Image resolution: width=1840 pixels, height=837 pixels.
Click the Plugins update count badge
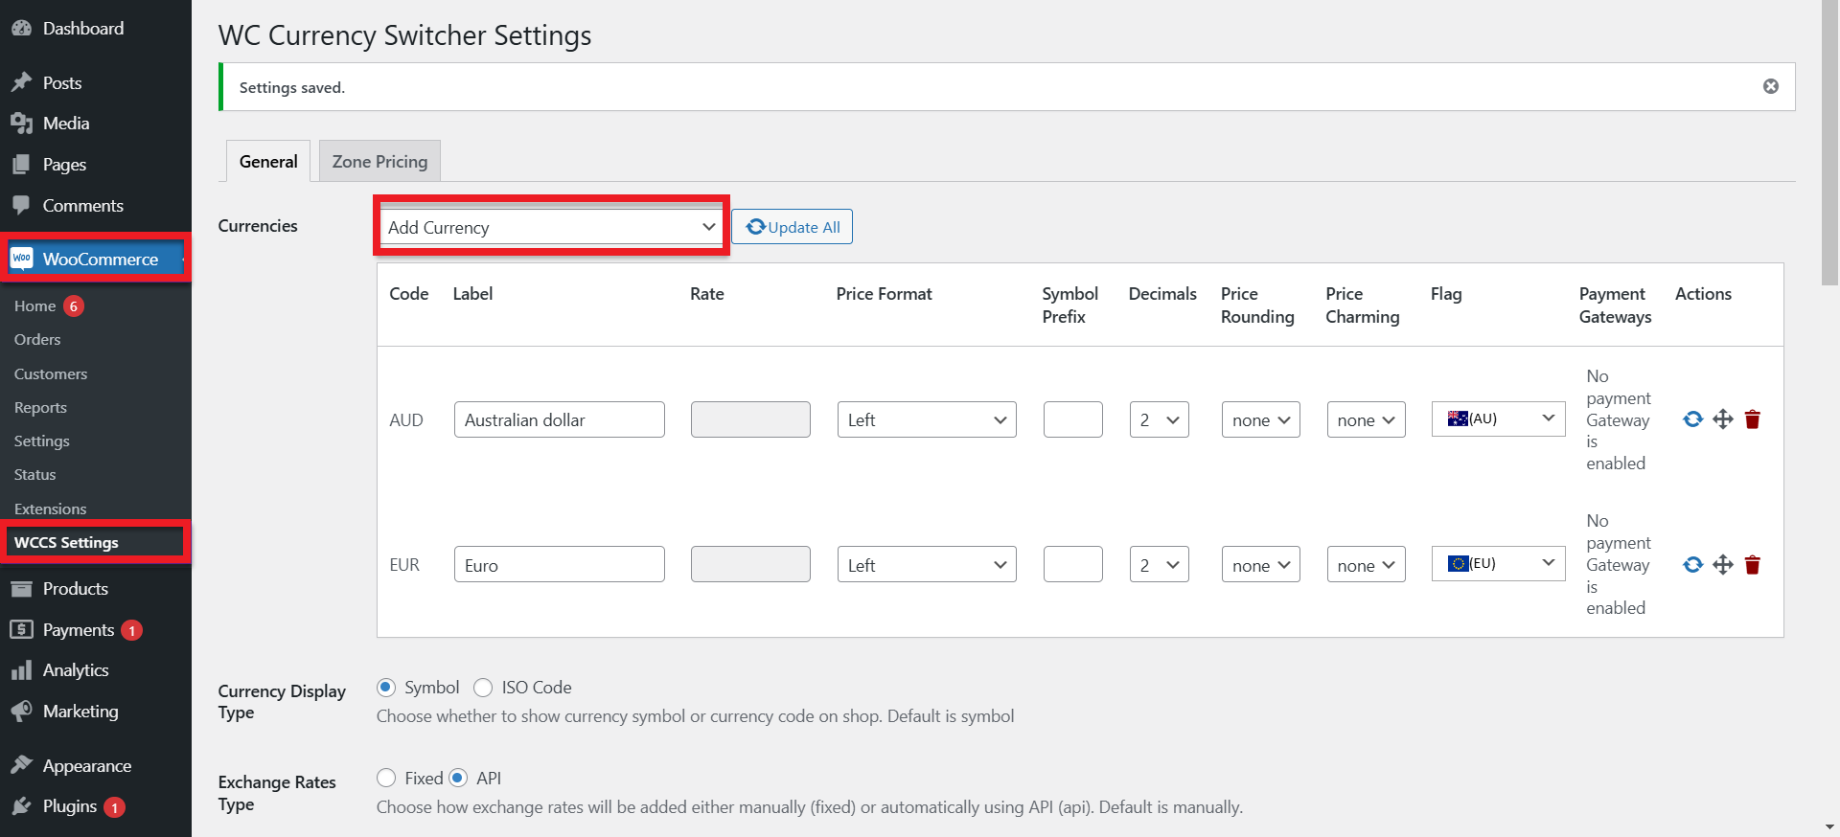point(114,807)
